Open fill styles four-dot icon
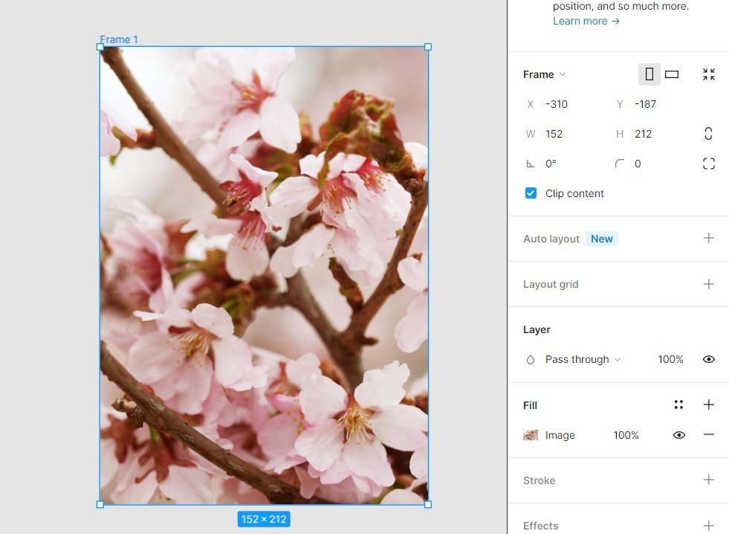Image resolution: width=729 pixels, height=534 pixels. point(678,405)
